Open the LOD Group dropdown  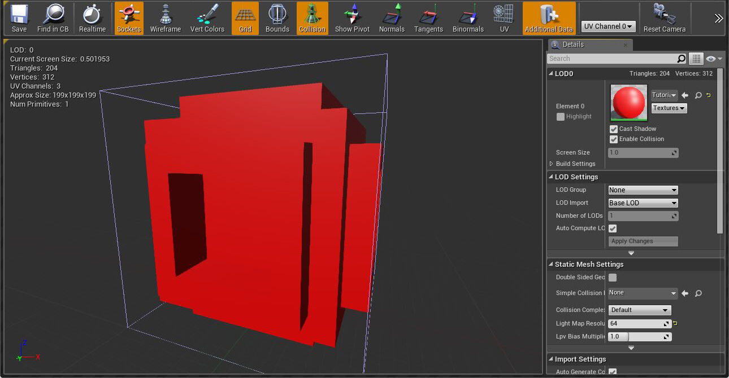(x=643, y=190)
